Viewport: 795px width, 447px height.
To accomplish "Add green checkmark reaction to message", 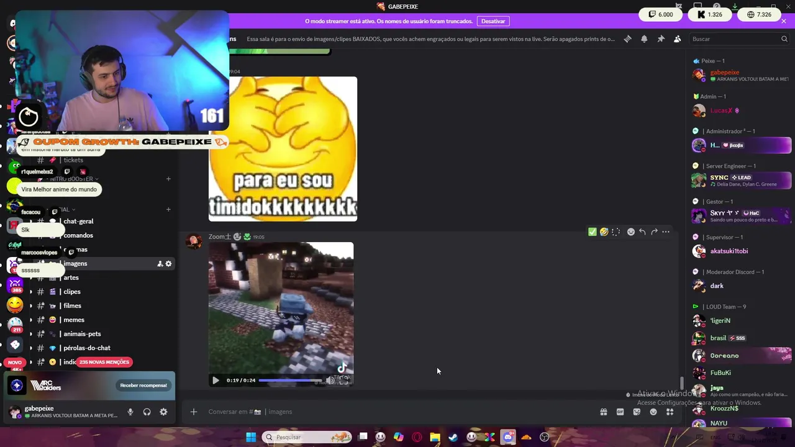I will (593, 232).
